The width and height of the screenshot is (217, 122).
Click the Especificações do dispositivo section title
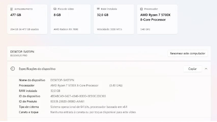coord(37,69)
